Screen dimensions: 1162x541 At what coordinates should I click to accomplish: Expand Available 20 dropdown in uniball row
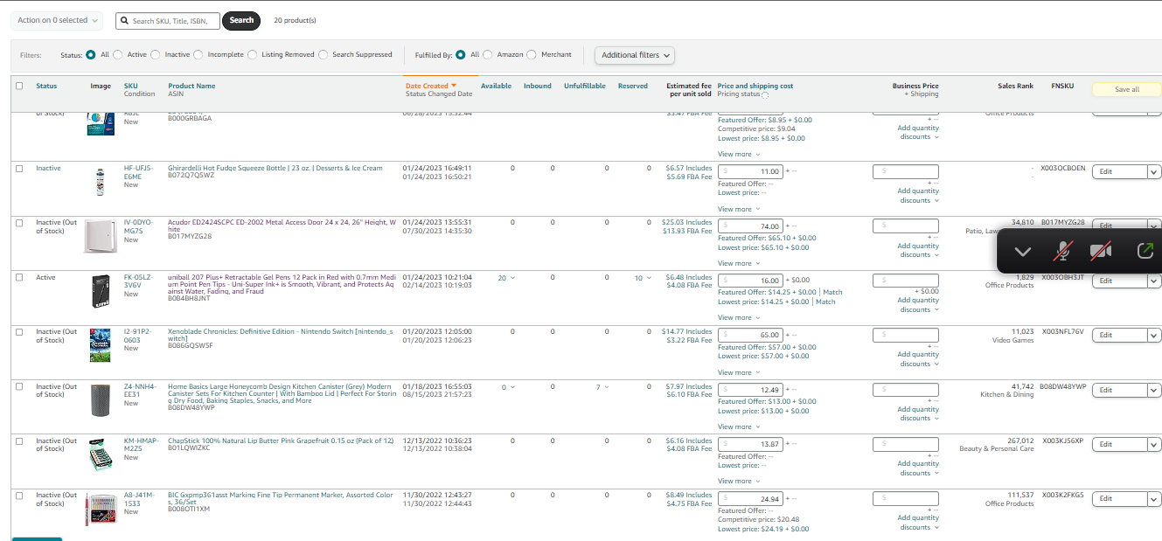(x=506, y=278)
